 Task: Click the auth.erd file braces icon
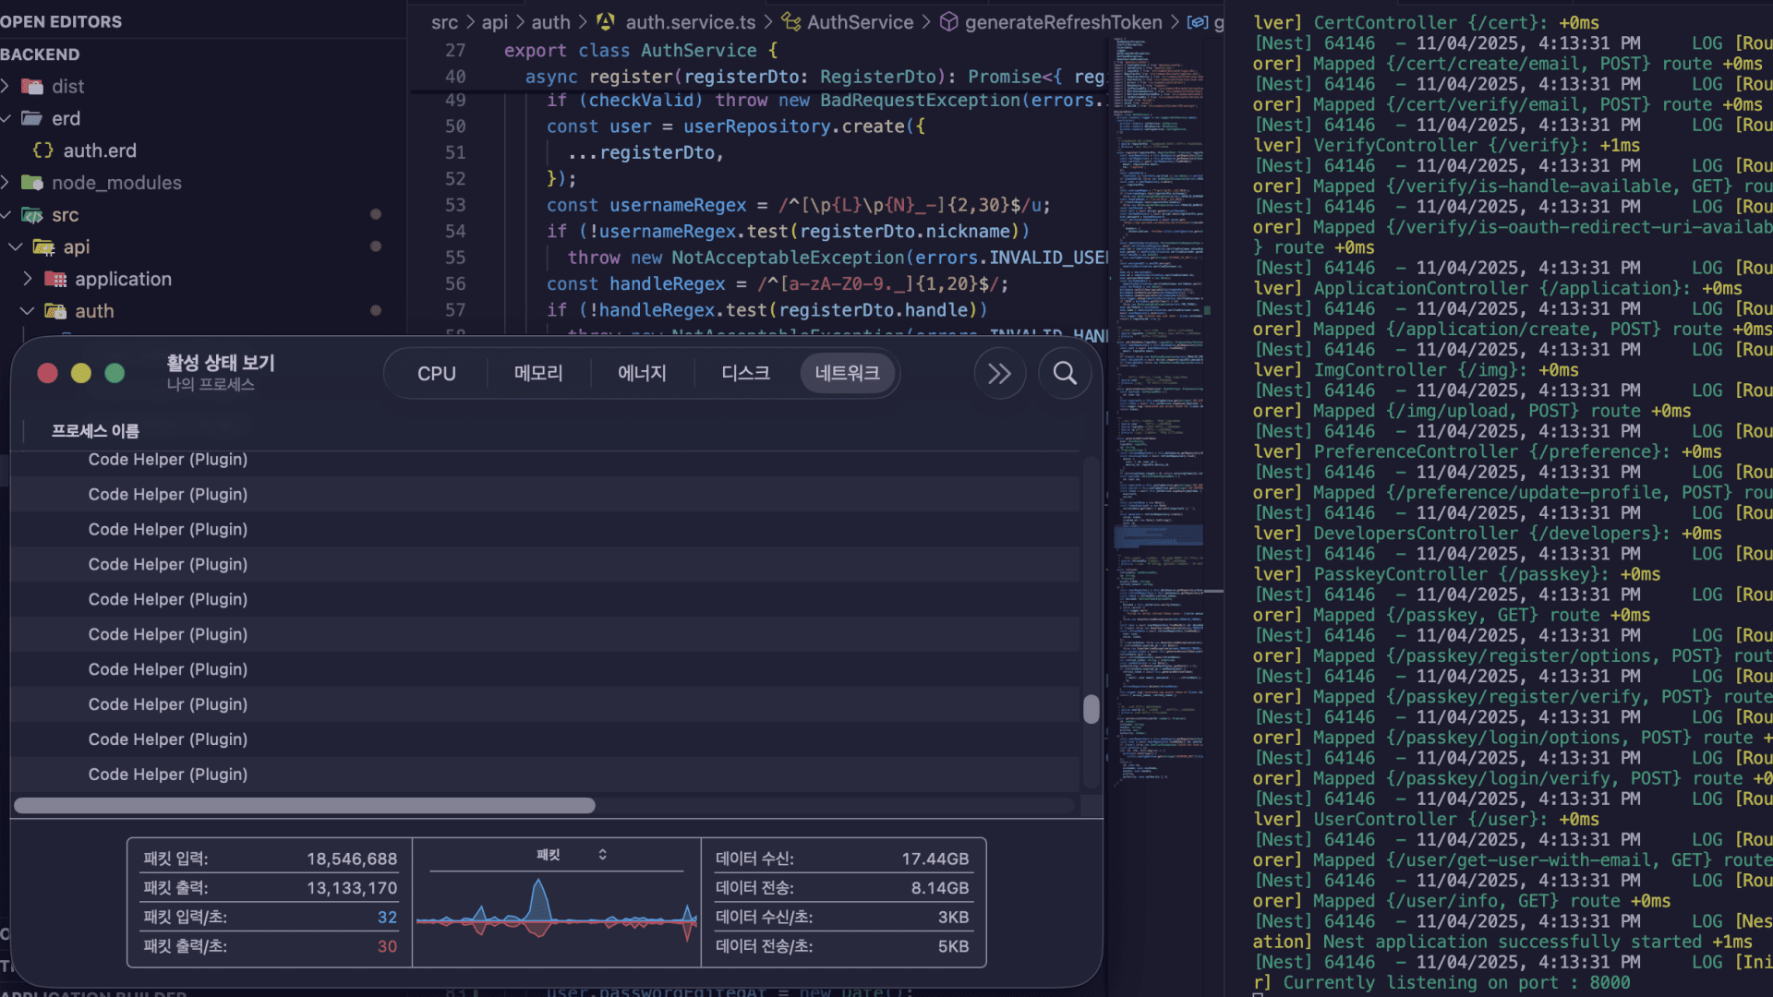tap(42, 150)
